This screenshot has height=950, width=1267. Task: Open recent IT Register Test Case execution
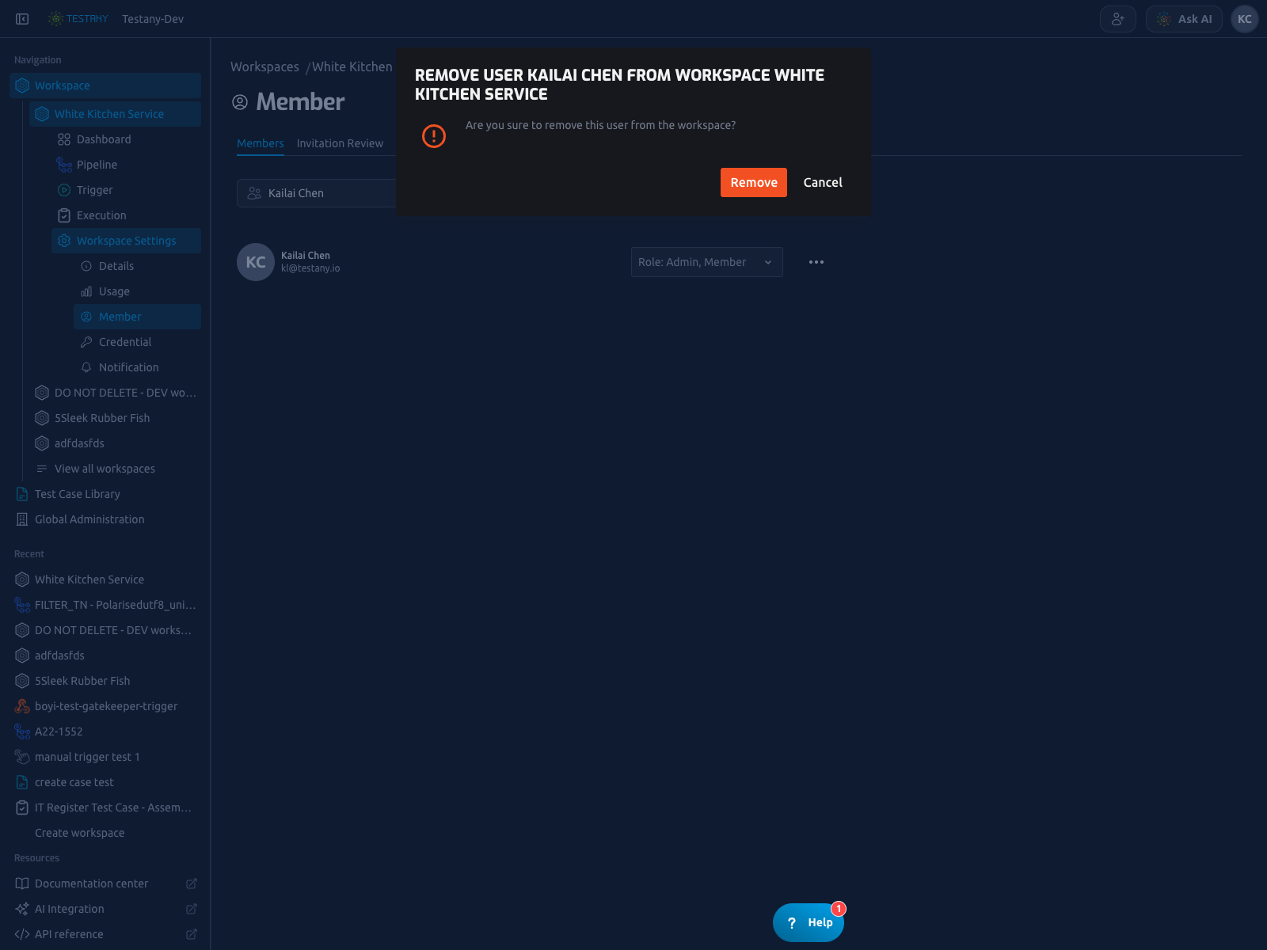click(105, 807)
